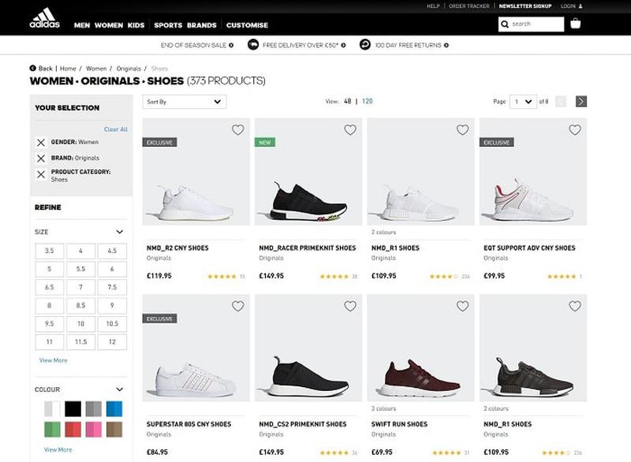Screen dimensions: 631x462
Task: Click heart on Swift Run Shoes
Action: click(463, 306)
